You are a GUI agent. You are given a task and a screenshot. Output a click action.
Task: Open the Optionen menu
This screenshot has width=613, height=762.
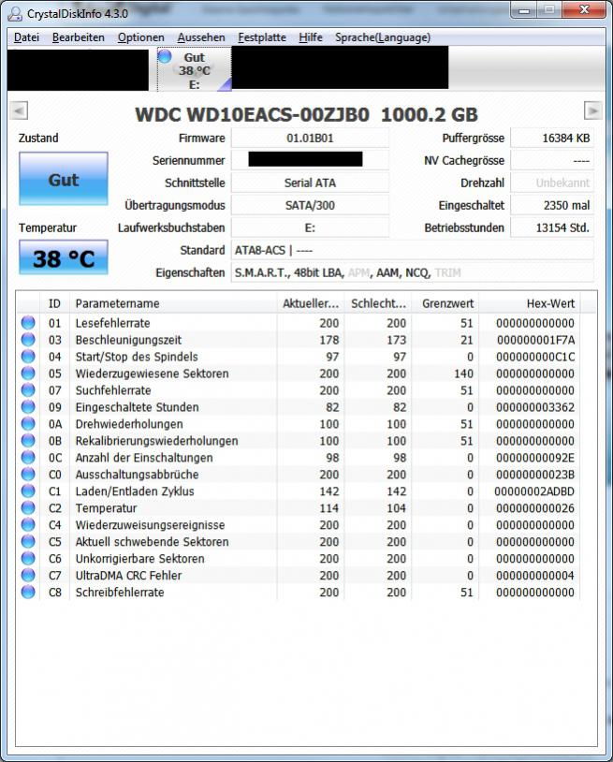(x=141, y=37)
